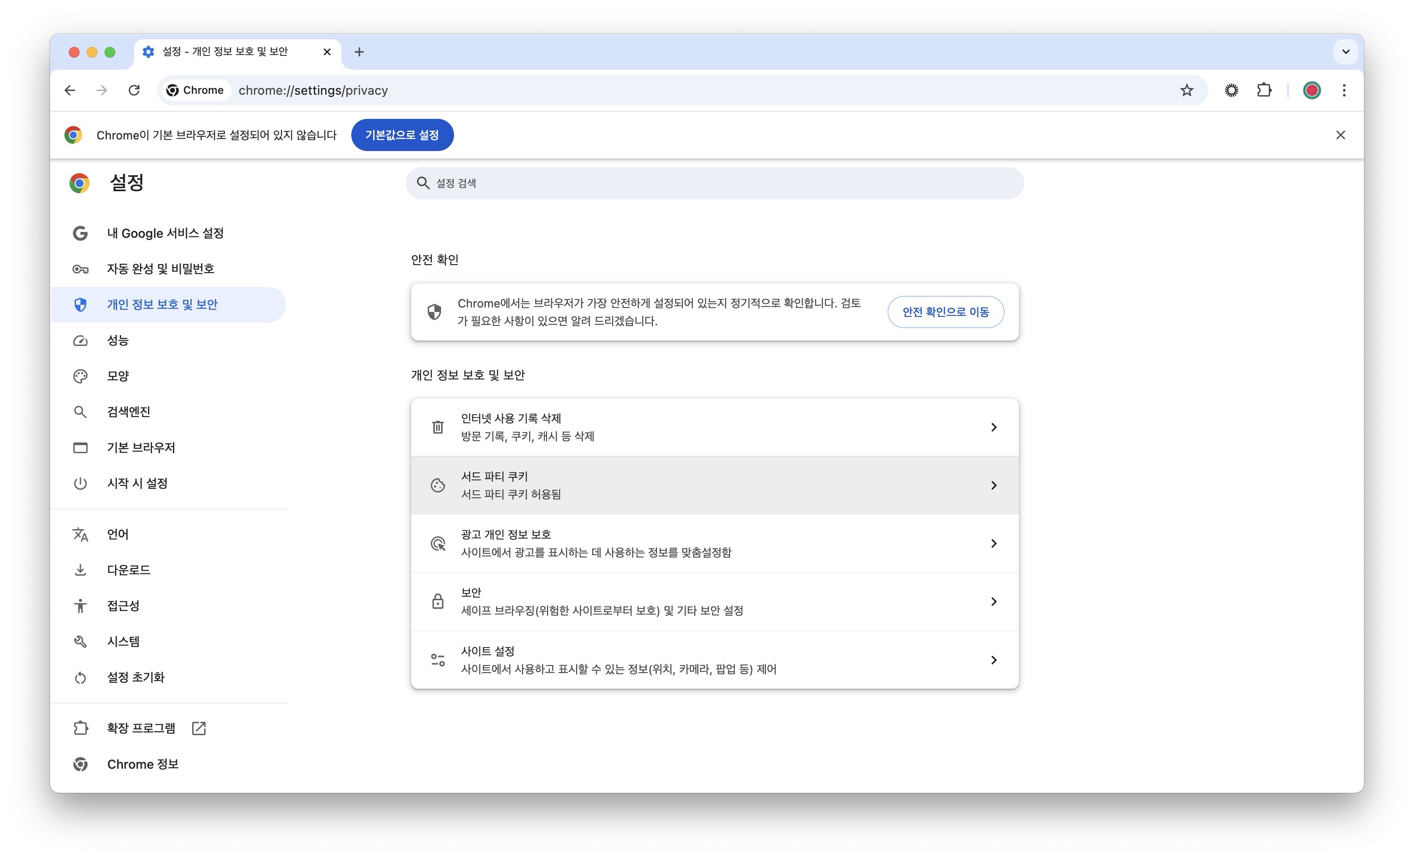Dismiss the default browser notification bar
Viewport: 1414px width, 859px height.
[1341, 135]
